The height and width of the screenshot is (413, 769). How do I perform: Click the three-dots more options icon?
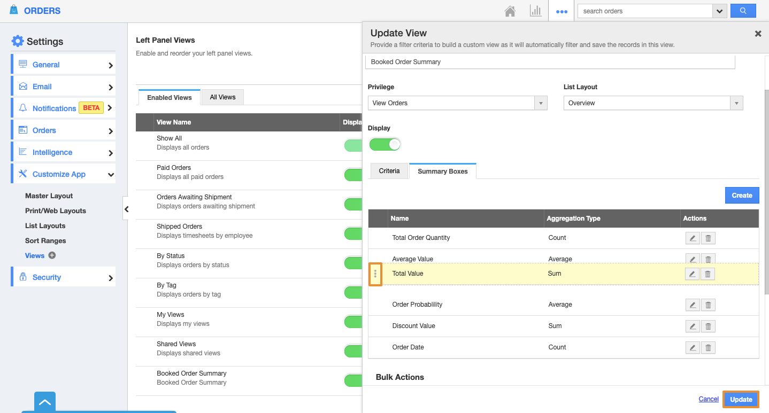[562, 11]
